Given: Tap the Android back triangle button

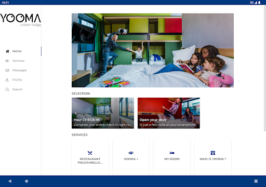Looking at the screenshot, I should coord(10,181).
